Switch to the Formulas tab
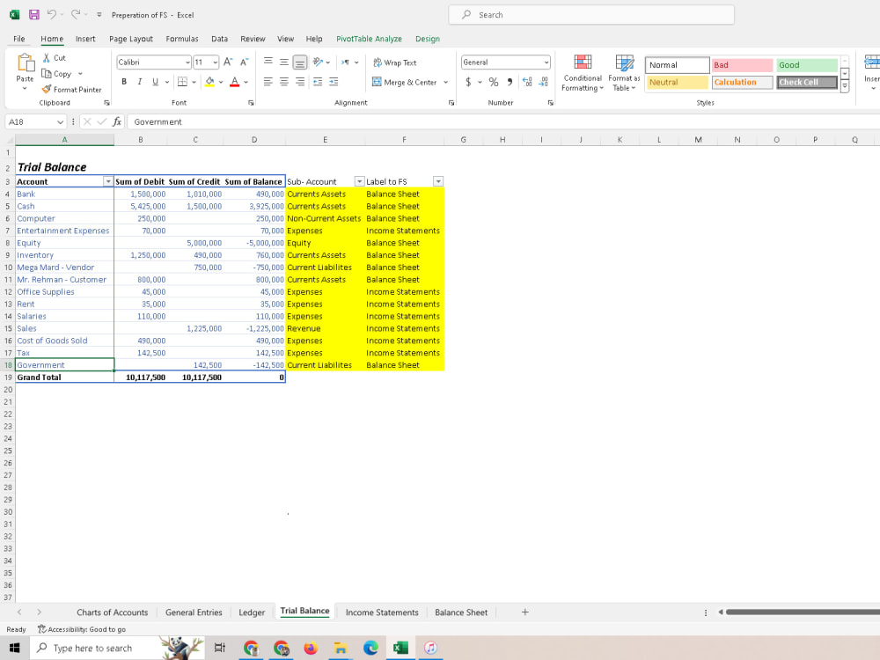This screenshot has width=880, height=660. pyautogui.click(x=182, y=39)
